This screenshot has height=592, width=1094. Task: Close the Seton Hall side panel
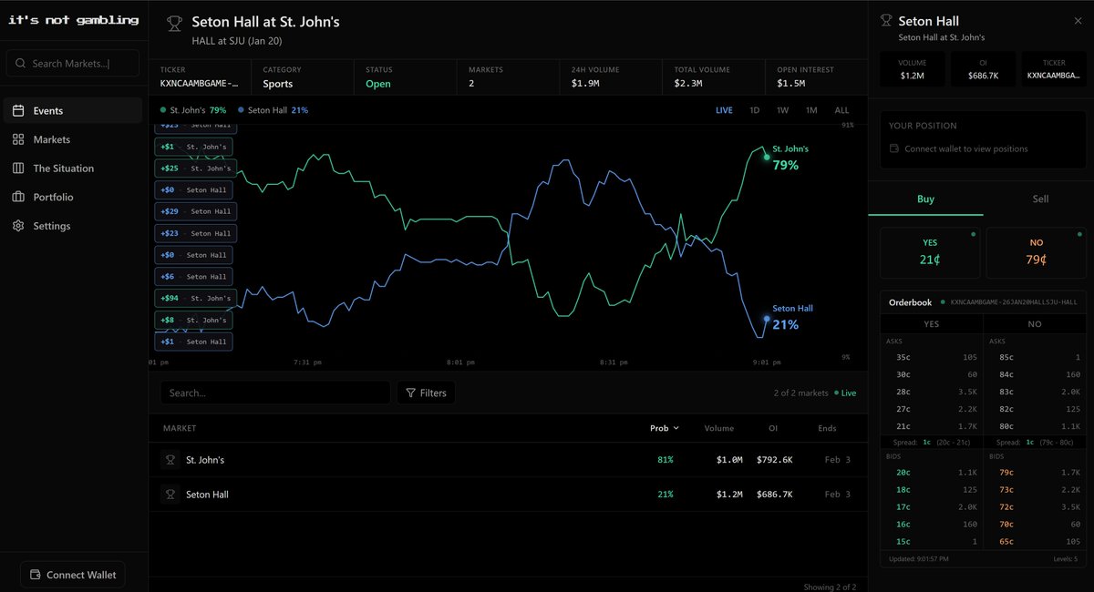1079,21
